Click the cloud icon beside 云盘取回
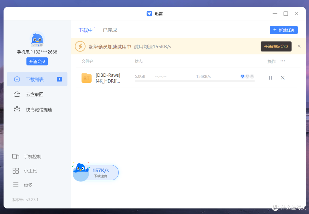 click(17, 94)
